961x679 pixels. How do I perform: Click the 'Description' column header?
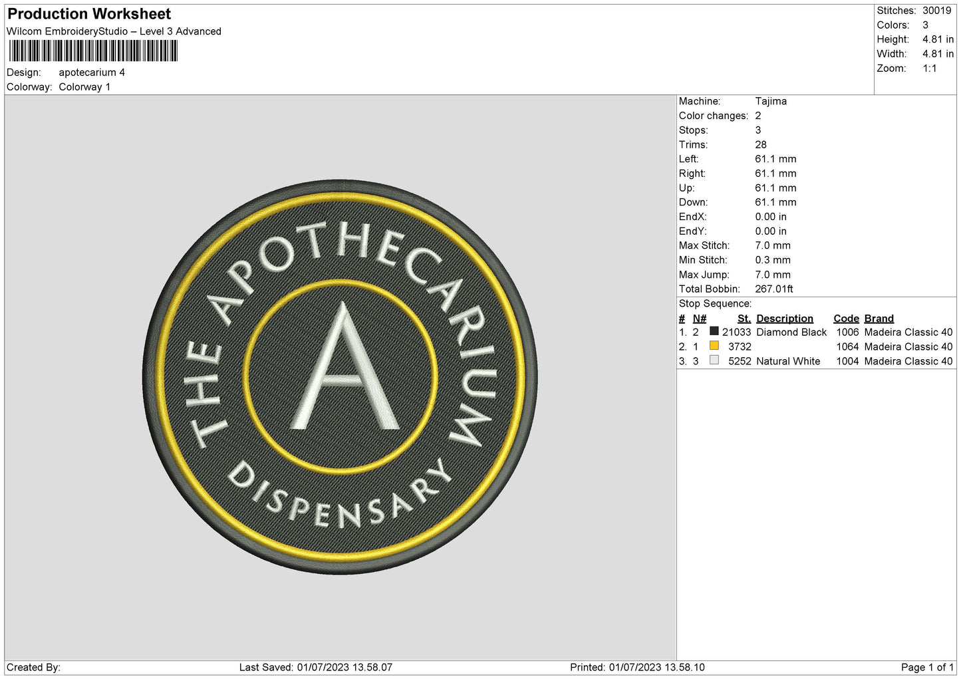pyautogui.click(x=785, y=319)
